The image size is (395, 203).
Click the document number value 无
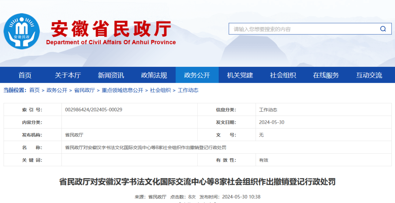[261, 135]
